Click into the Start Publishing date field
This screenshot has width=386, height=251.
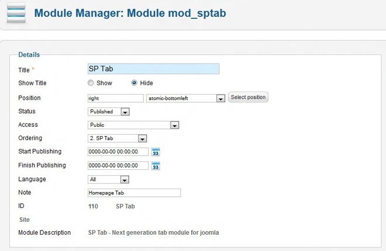pyautogui.click(x=118, y=152)
